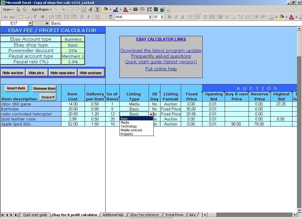This screenshot has height=219, width=302.
Task: Select the Label form control
Action: [x=5, y=17]
